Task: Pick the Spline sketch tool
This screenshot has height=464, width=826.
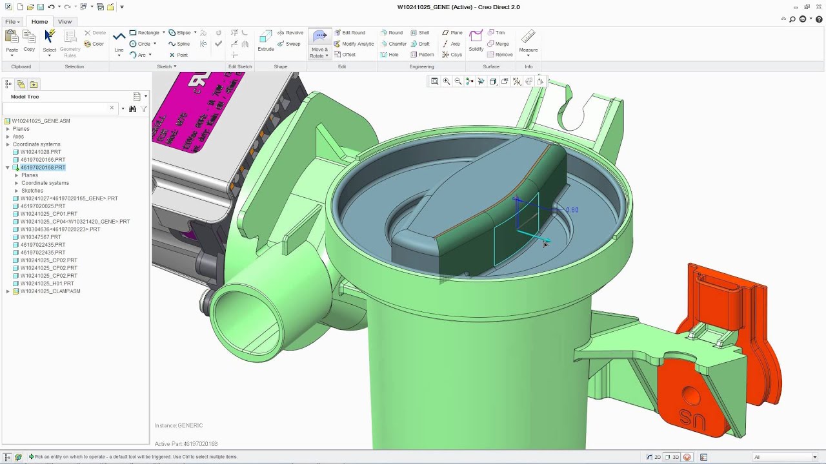Action: (x=179, y=44)
